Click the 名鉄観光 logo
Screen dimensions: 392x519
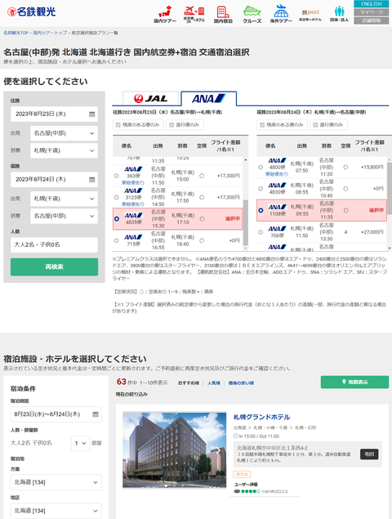(x=31, y=12)
